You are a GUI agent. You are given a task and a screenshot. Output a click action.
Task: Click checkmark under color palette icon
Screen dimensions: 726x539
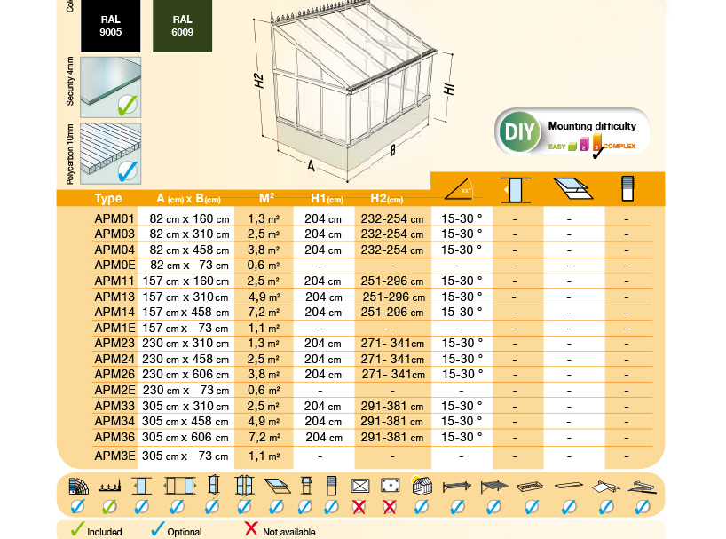[x=77, y=506]
